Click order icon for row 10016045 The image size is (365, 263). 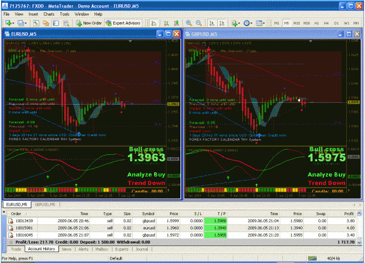(x=11, y=236)
